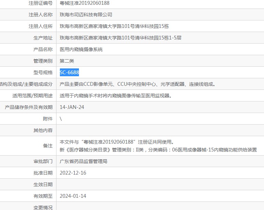Select the 审批部门 label
264x210 pixels.
[43, 161]
